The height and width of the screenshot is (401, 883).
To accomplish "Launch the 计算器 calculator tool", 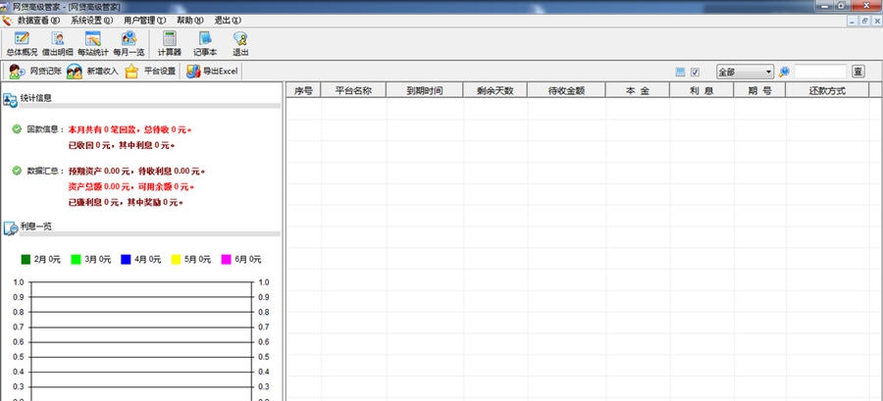I will (170, 43).
